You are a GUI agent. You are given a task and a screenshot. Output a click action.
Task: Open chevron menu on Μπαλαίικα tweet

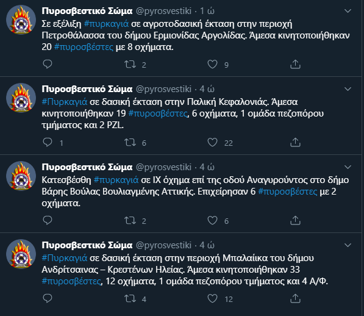[x=348, y=245]
